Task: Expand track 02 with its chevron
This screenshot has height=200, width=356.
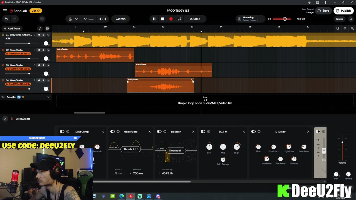Action: pyautogui.click(x=48, y=50)
